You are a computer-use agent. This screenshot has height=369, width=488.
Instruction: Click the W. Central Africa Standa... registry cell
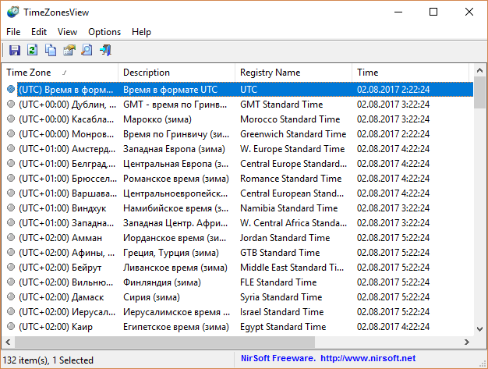point(293,222)
